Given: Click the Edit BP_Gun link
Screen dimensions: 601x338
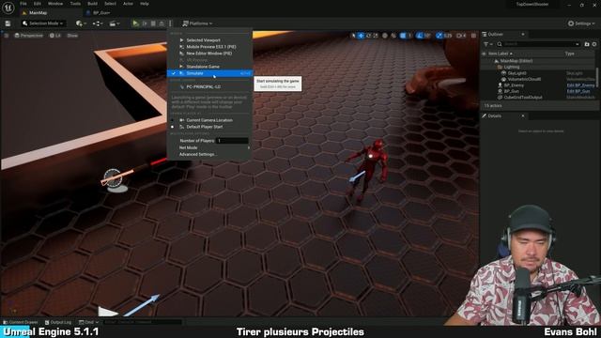Looking at the screenshot, I should coord(578,92).
